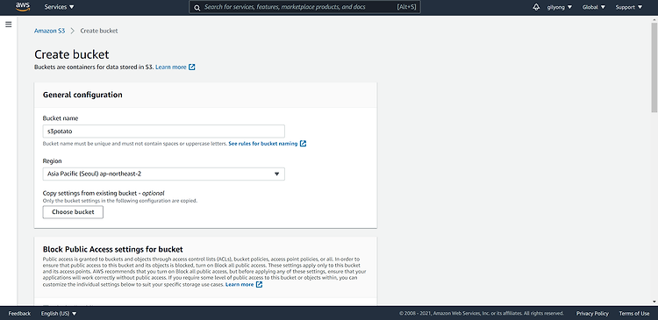The height and width of the screenshot is (320, 658).
Task: Open the English (US) language selector
Action: click(59, 313)
